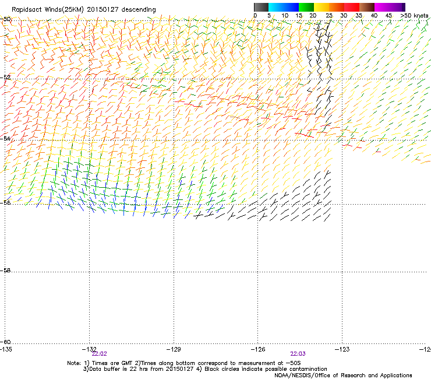The image size is (431, 379).
Task: Click the magenta 40-45 knots legend color
Action: coord(382,7)
